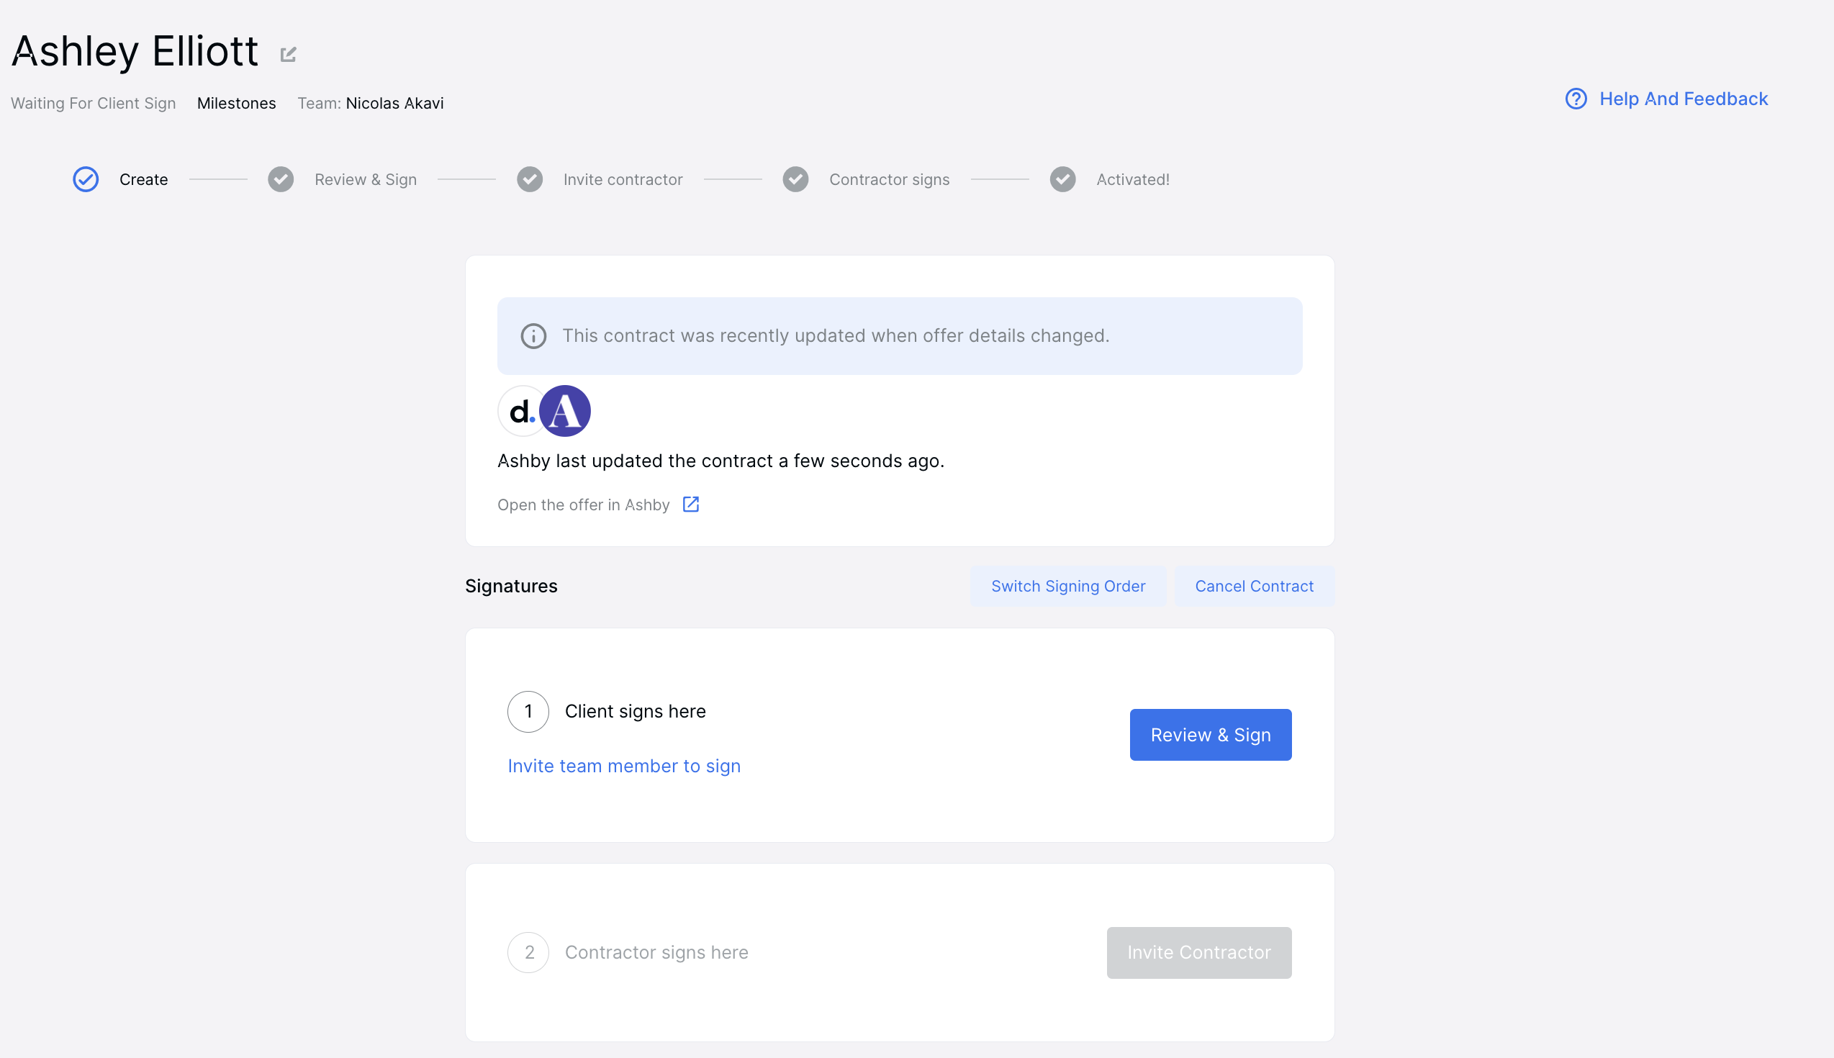The image size is (1834, 1058).
Task: Click the Signatures heading
Action: pos(511,587)
